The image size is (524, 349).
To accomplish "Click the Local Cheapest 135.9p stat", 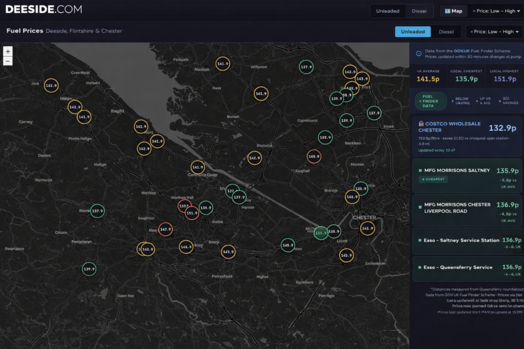I will click(x=466, y=77).
